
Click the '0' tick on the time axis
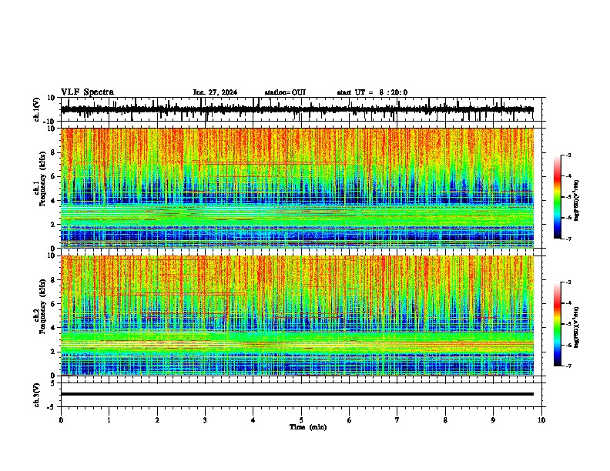point(61,420)
